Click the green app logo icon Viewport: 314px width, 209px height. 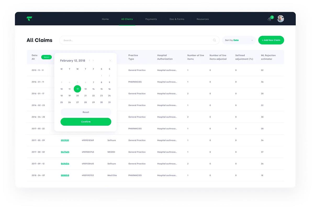[x=29, y=19]
